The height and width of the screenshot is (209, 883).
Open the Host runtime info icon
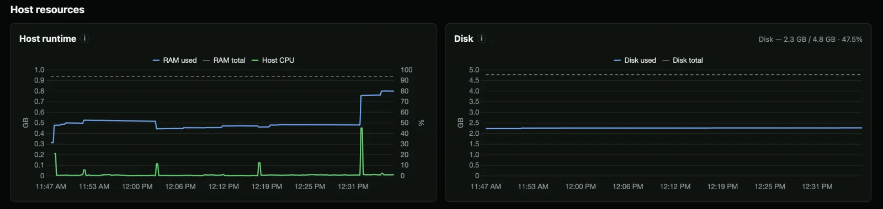pyautogui.click(x=84, y=38)
